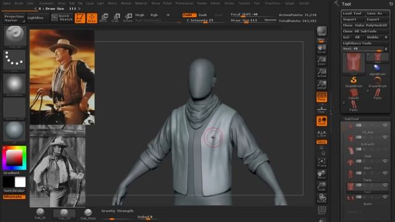This screenshot has height=222, width=395.
Task: Open the Preferences menu
Action: 184,3
